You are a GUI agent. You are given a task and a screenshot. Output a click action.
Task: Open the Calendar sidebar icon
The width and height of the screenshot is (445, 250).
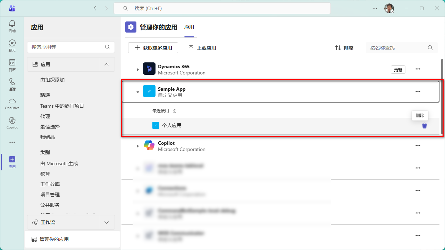point(12,62)
